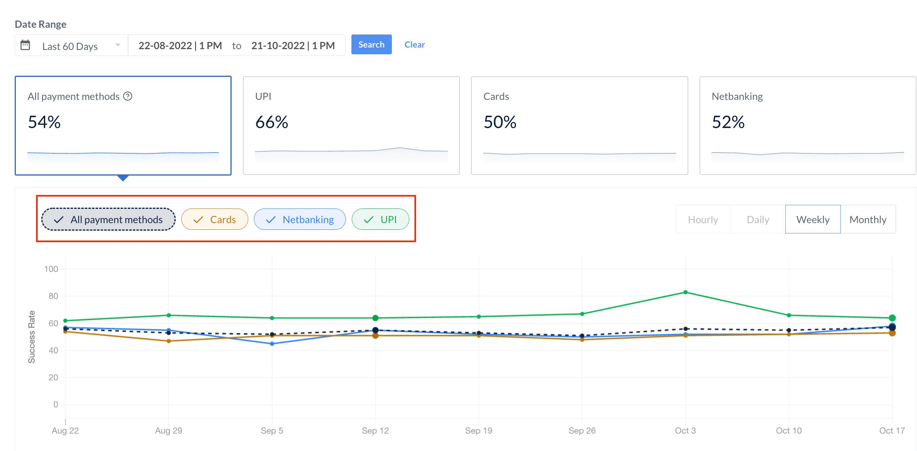The height and width of the screenshot is (451, 917).
Task: Switch to the Weekly view tab
Action: [813, 219]
